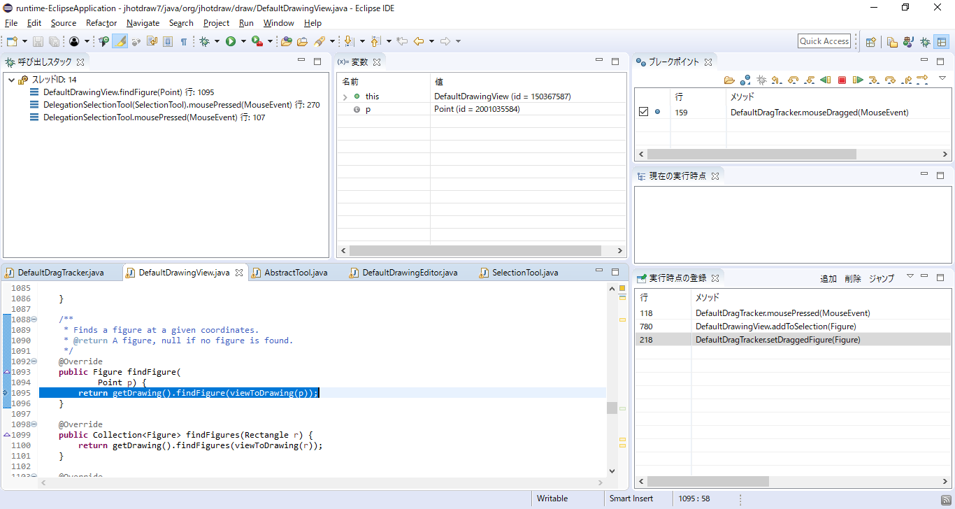Click the ジャンプ button

tap(882, 278)
